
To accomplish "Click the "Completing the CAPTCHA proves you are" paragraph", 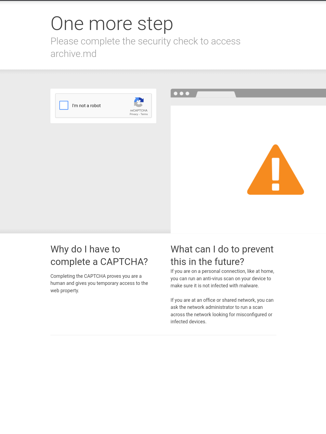I will [99, 283].
